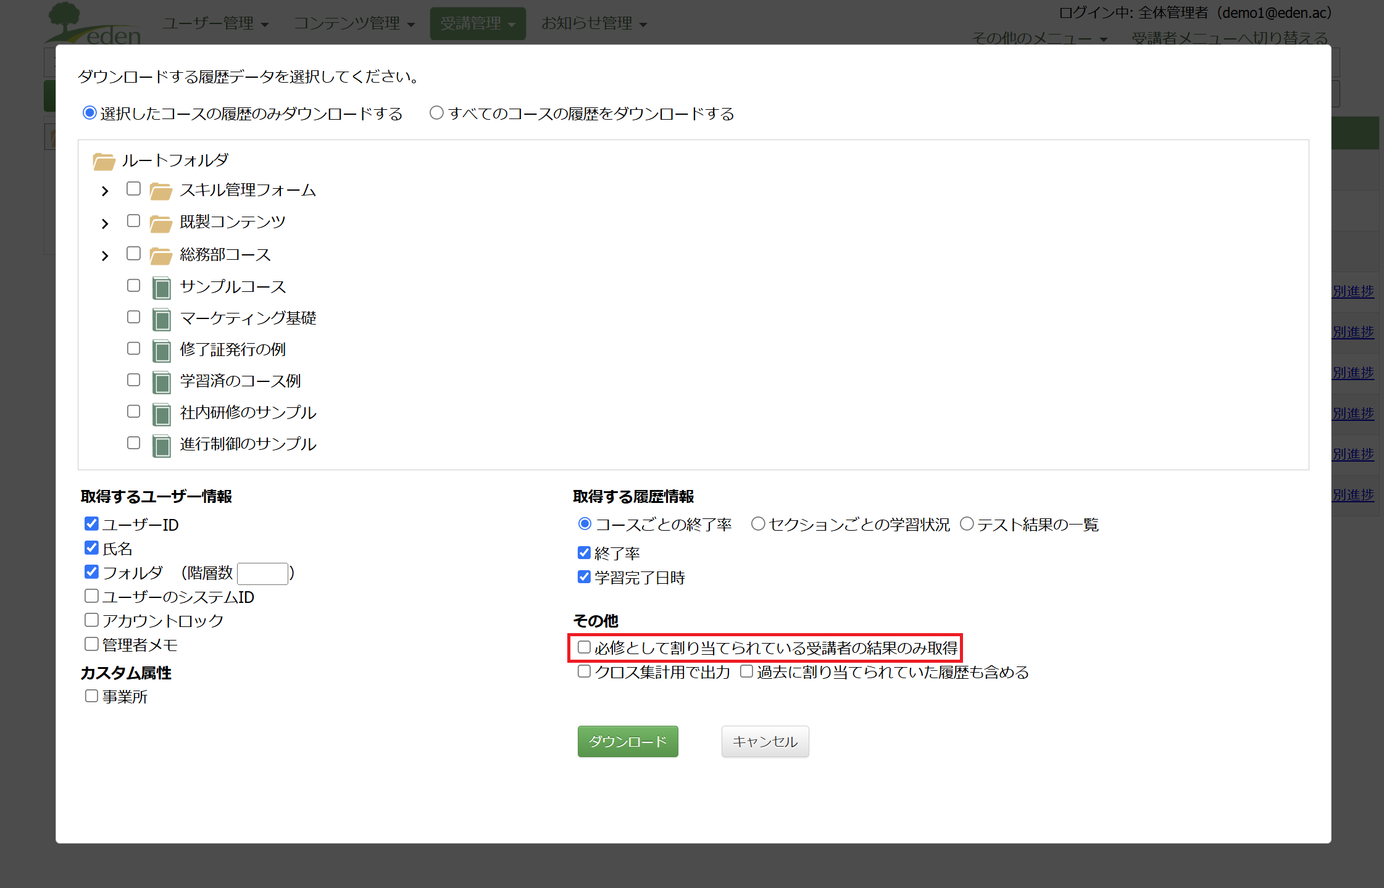Check the 社内研修のサンプル checkbox
This screenshot has width=1384, height=888.
tap(133, 411)
